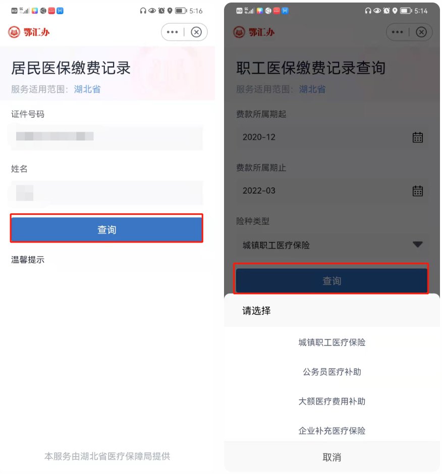Focus the 姓名 input field
The height and width of the screenshot is (474, 442).
point(106,193)
